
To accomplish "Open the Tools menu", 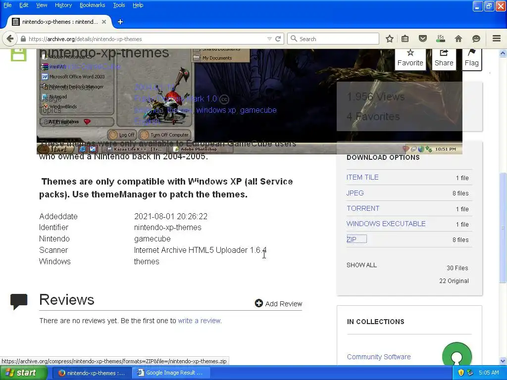I will point(119,5).
